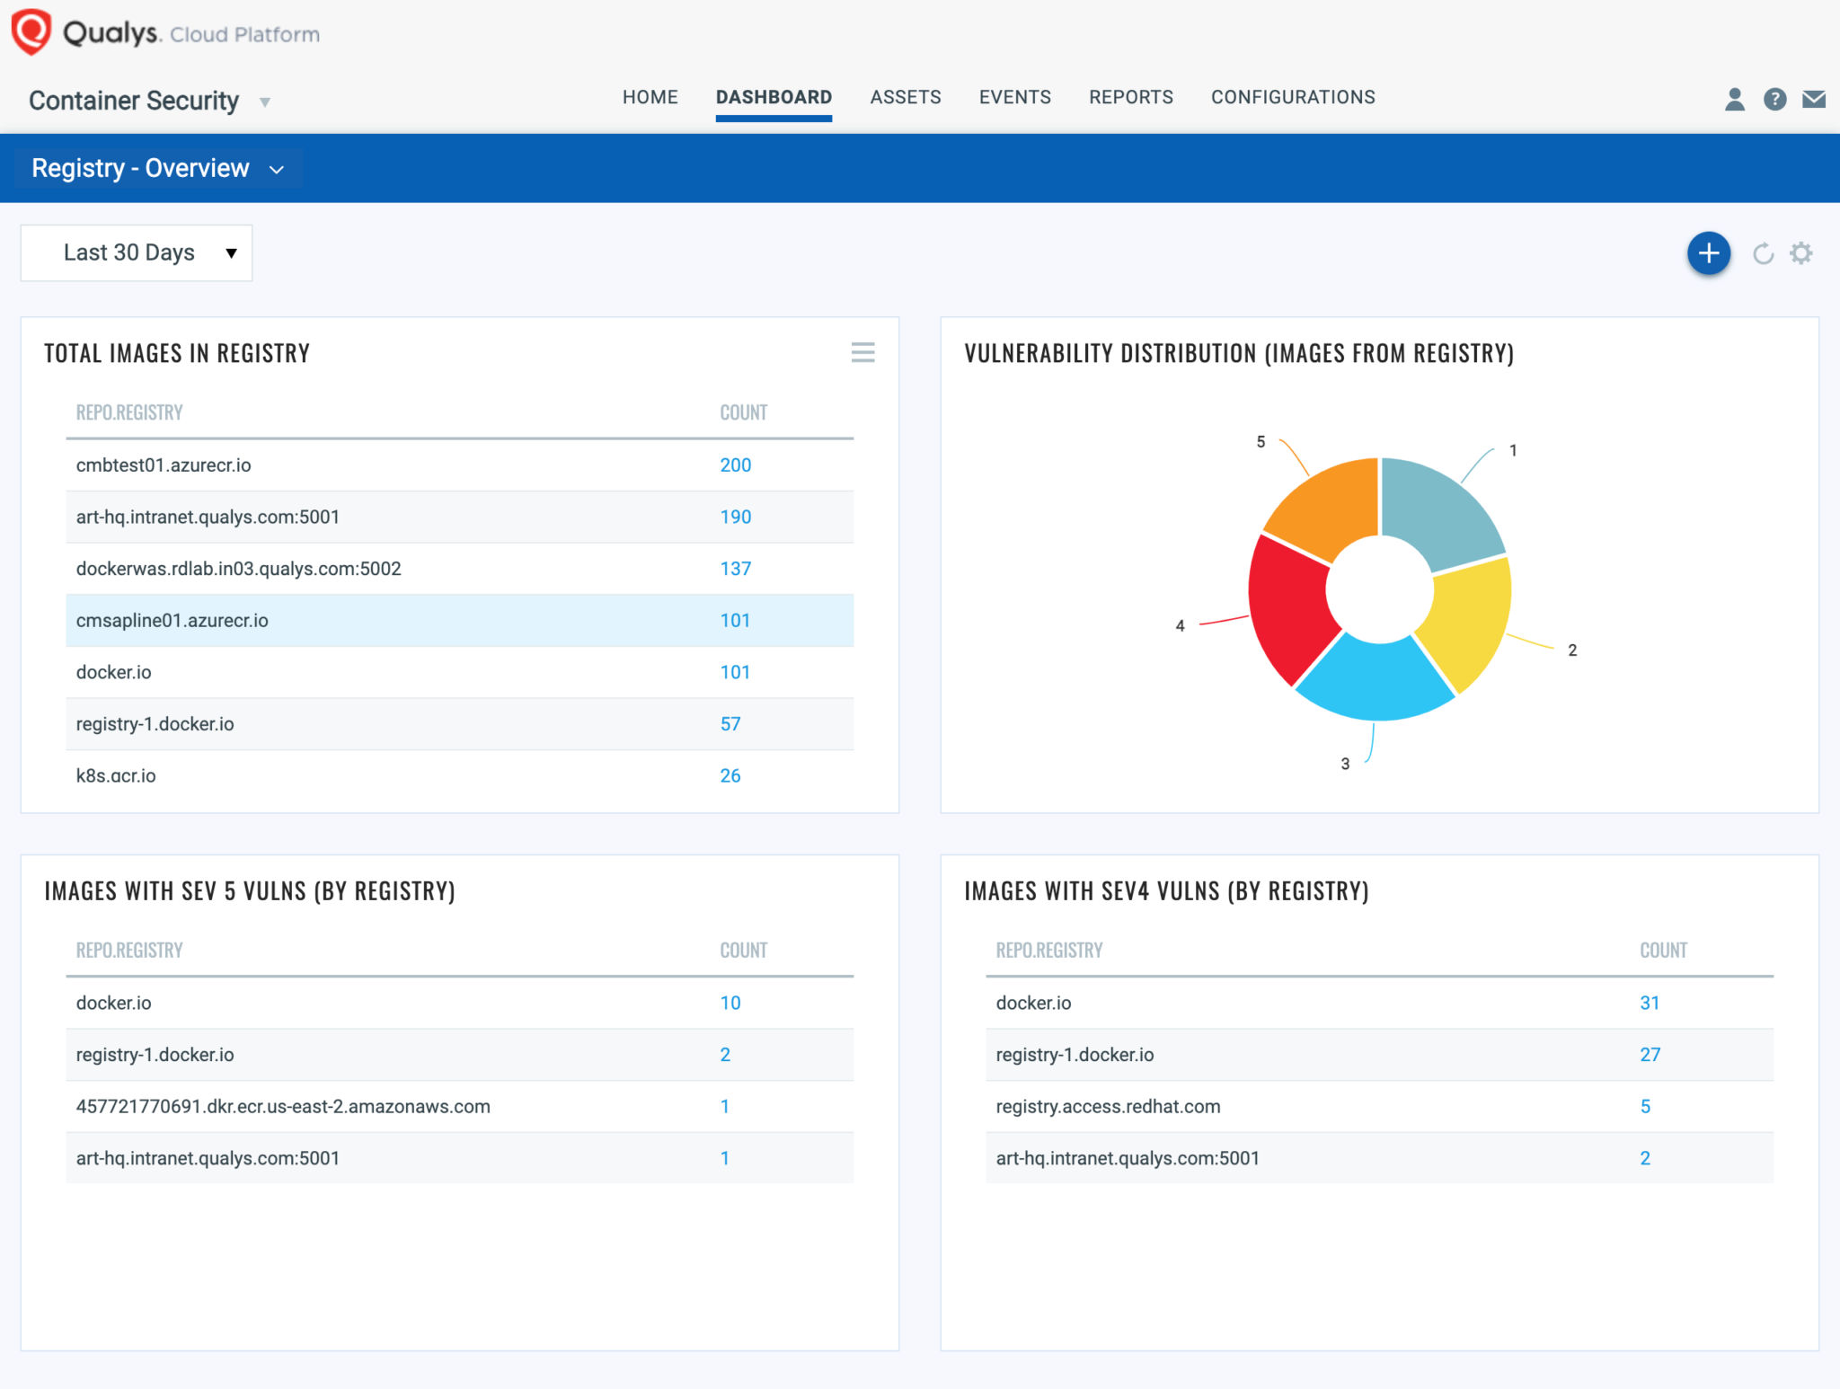
Task: Switch to the EVENTS tab
Action: (1014, 97)
